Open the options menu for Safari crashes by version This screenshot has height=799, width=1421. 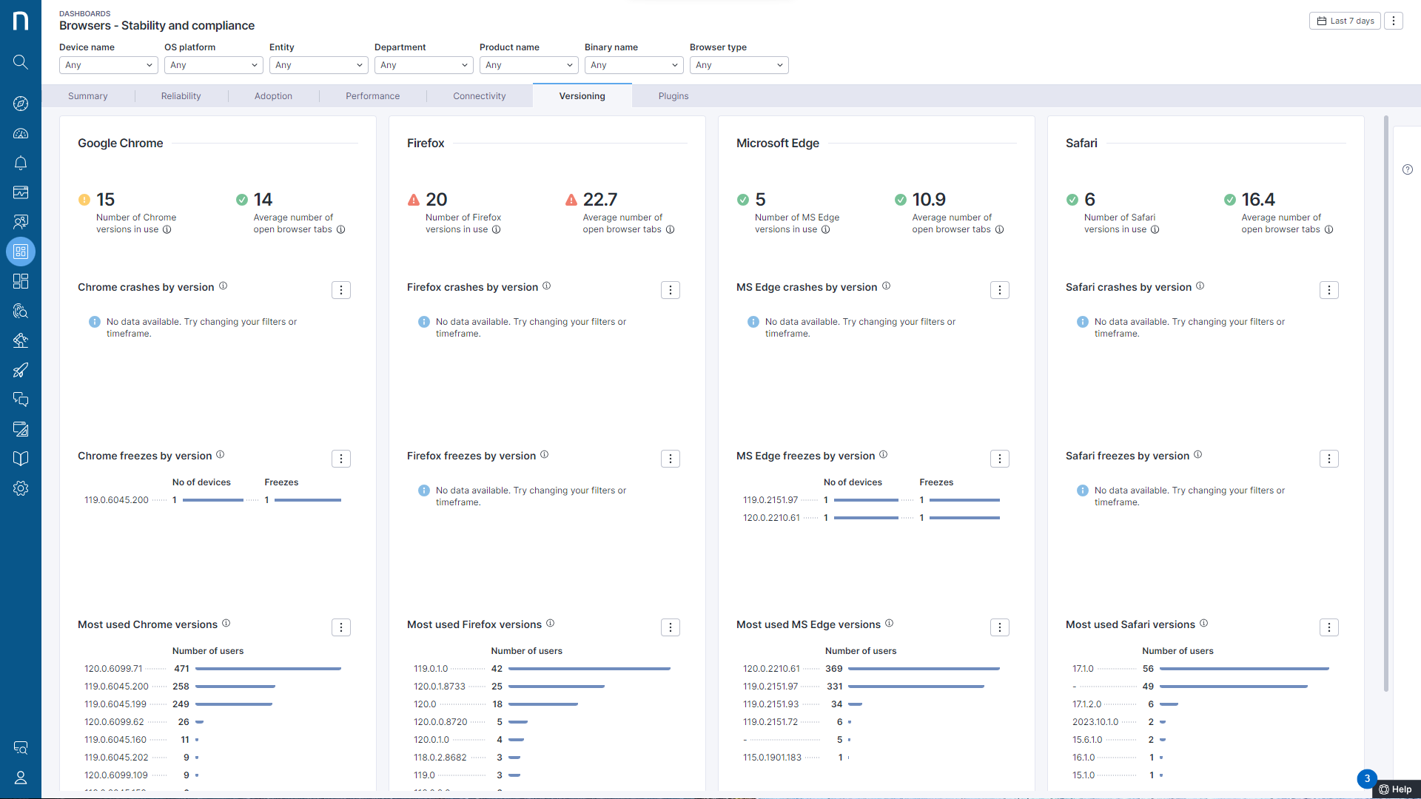coord(1329,290)
